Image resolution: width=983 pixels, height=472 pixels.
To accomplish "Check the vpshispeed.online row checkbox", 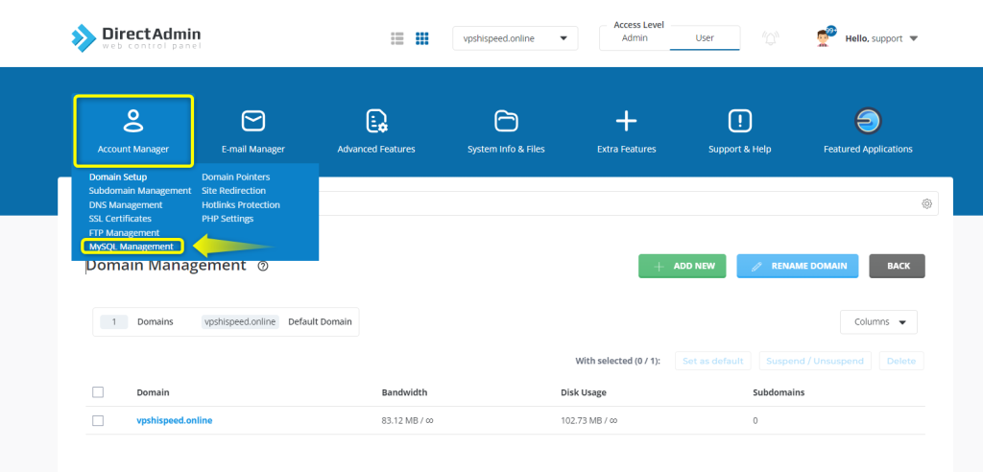I will [98, 420].
